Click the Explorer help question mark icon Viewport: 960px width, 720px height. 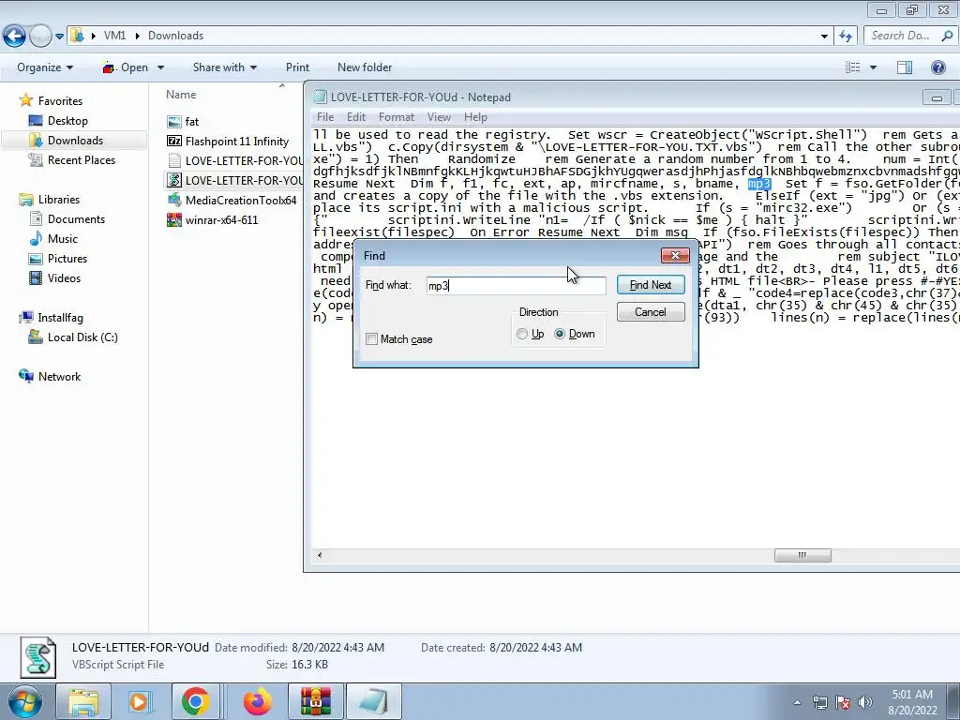[937, 67]
